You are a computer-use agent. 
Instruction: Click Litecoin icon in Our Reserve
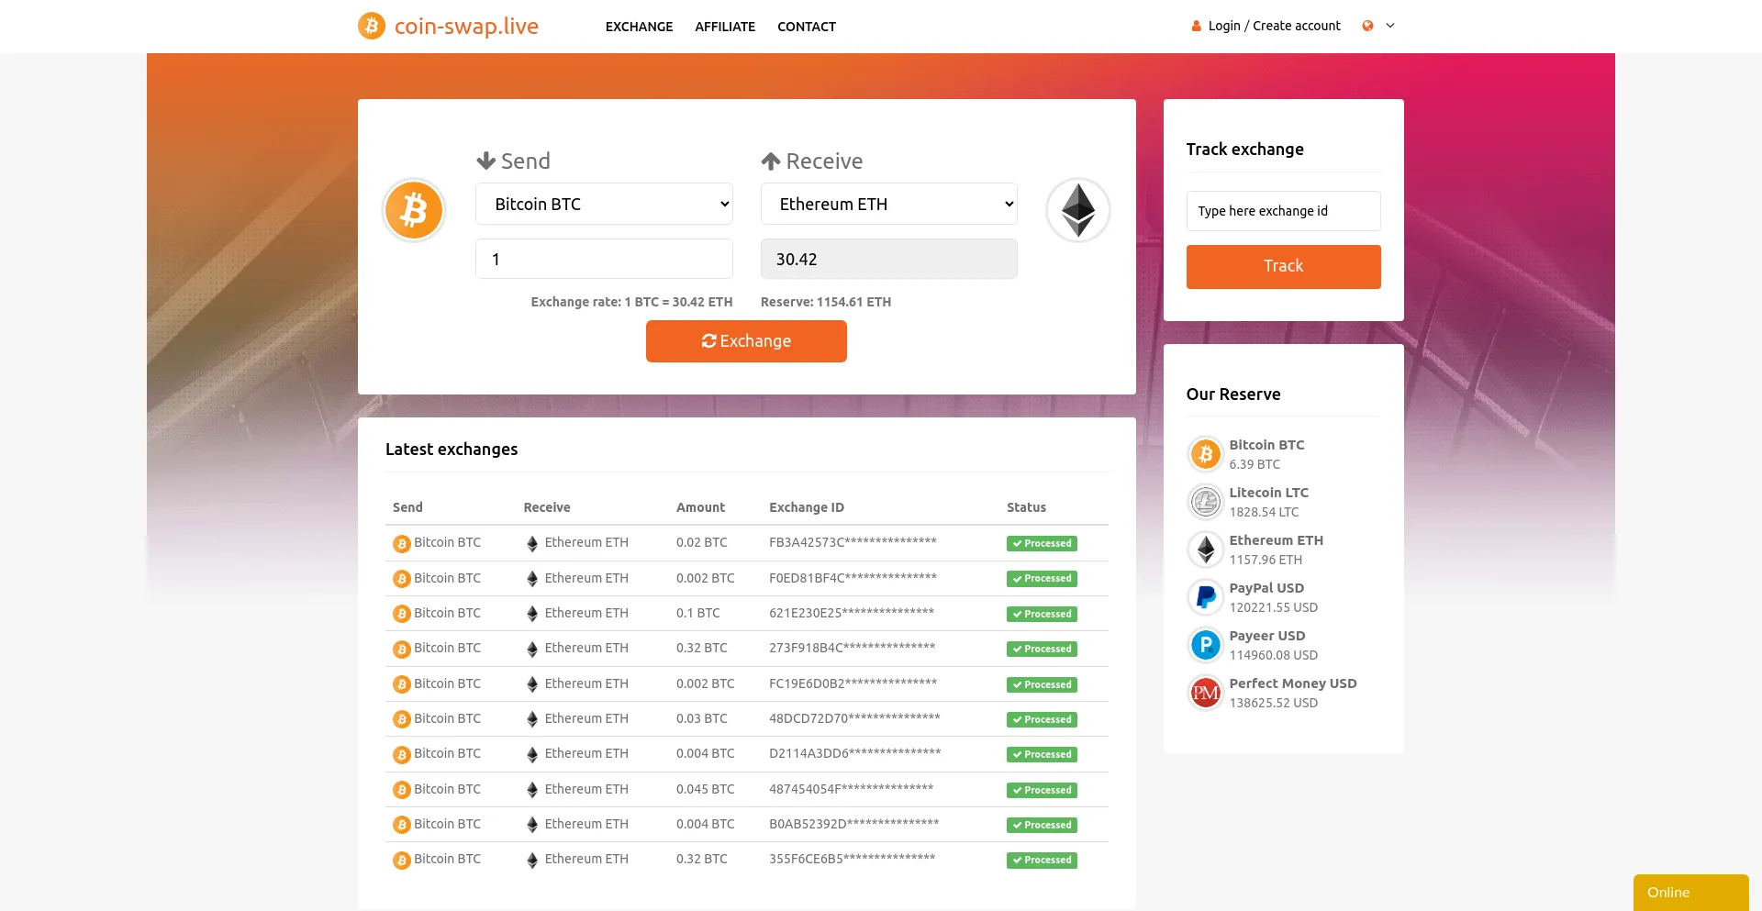(x=1205, y=502)
